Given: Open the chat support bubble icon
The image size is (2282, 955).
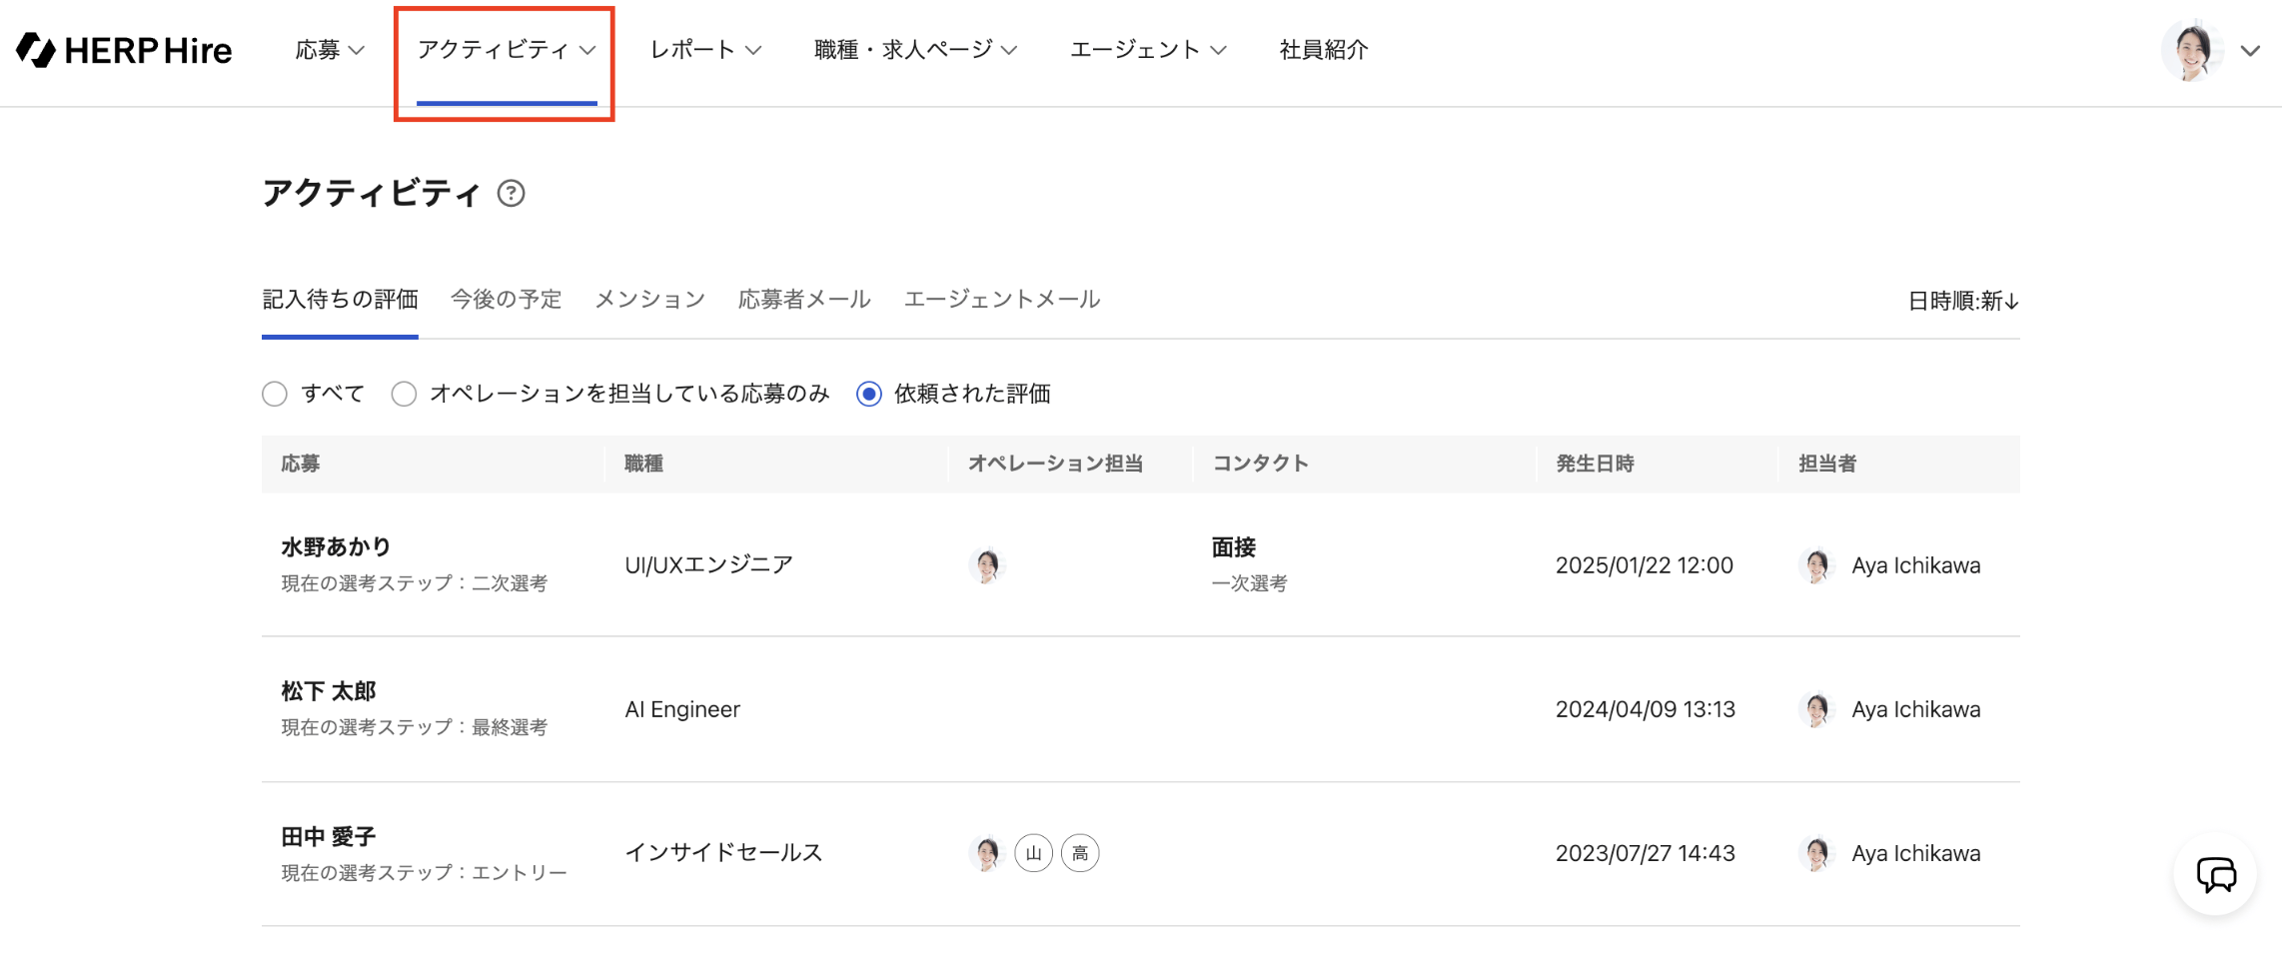Looking at the screenshot, I should 2215,875.
